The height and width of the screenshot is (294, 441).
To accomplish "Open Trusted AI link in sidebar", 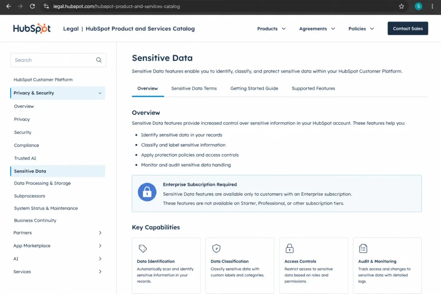I will tap(25, 158).
